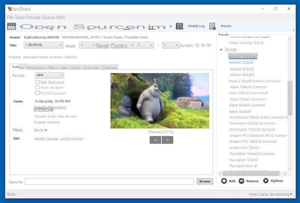Click the Ready status bar text
Image resolution: width=300 pixels, height=203 pixels.
[12, 194]
